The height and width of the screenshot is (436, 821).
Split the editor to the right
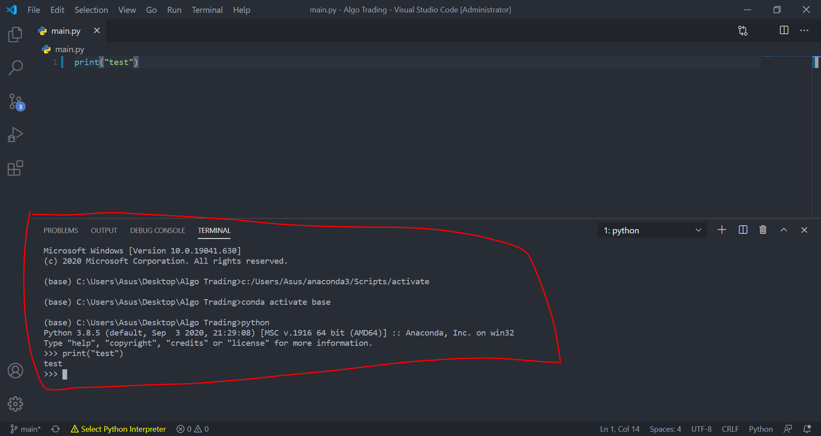(x=784, y=30)
